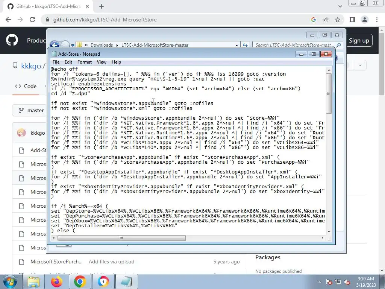The image size is (385, 289).
Task: Open the Edit menu in Notepad
Action: 68,62
